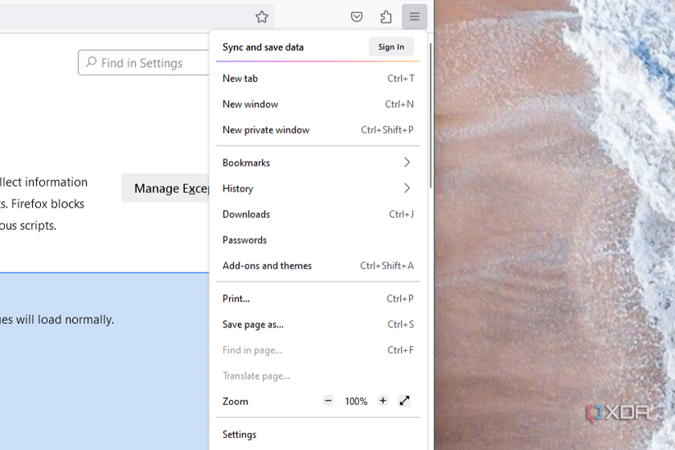Bookmark this page with the star icon

[262, 17]
